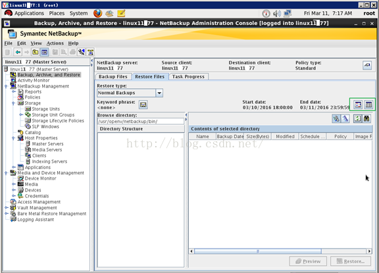Collapse the Host Properties node

14,138
